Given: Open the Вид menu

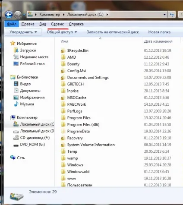Looking at the screenshot, I should (43, 24).
